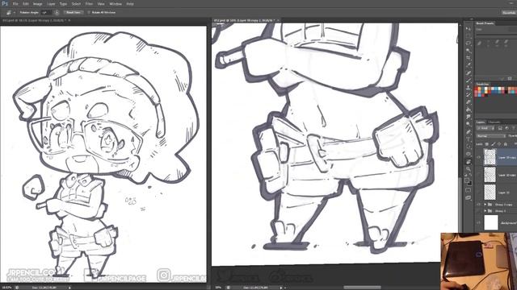Toggle lock position
Viewport: 517px width, 290px height.
pyautogui.click(x=499, y=144)
